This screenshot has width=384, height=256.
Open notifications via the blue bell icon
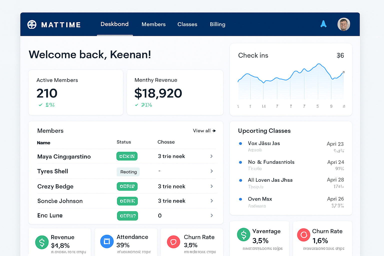(x=323, y=24)
